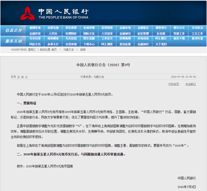The image size is (207, 191).
Task: Set font size to small (小)
Action: [26, 77]
